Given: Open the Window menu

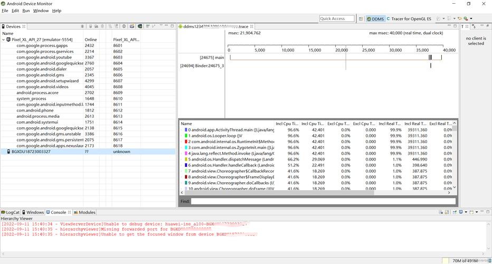Looking at the screenshot, I should (41, 11).
